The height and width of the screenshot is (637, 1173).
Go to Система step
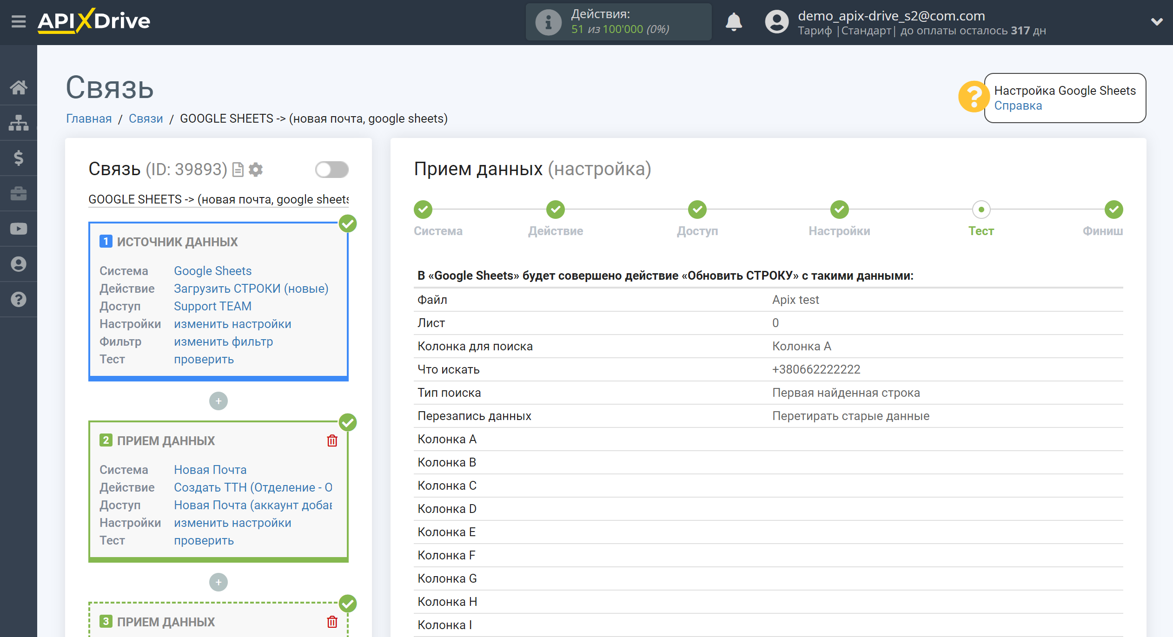[x=423, y=210]
